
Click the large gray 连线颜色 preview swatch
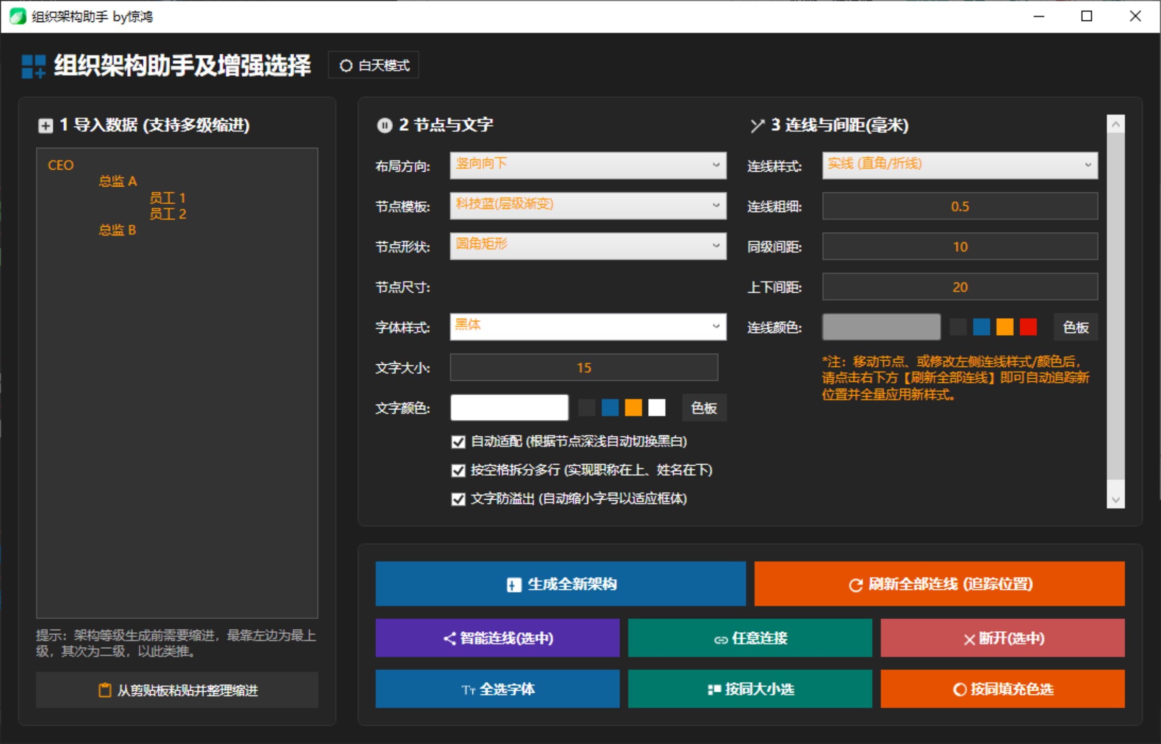tap(881, 327)
